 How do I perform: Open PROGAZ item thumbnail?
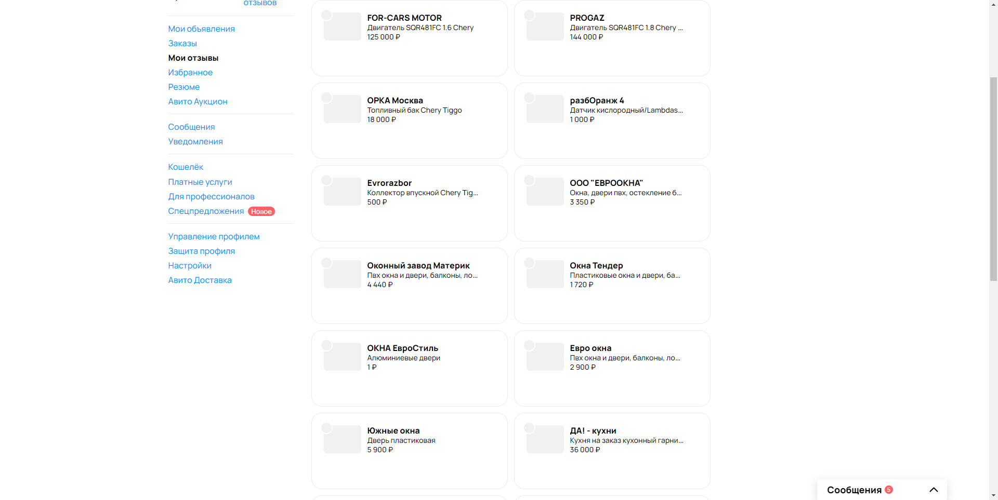(545, 26)
